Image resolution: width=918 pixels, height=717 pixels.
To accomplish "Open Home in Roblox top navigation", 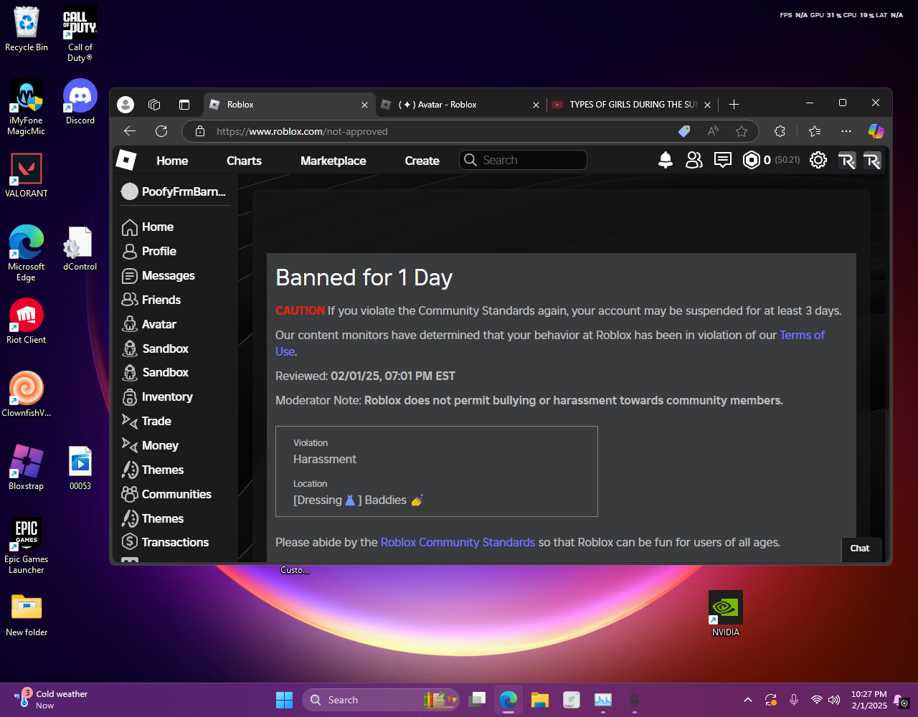I will coord(172,161).
